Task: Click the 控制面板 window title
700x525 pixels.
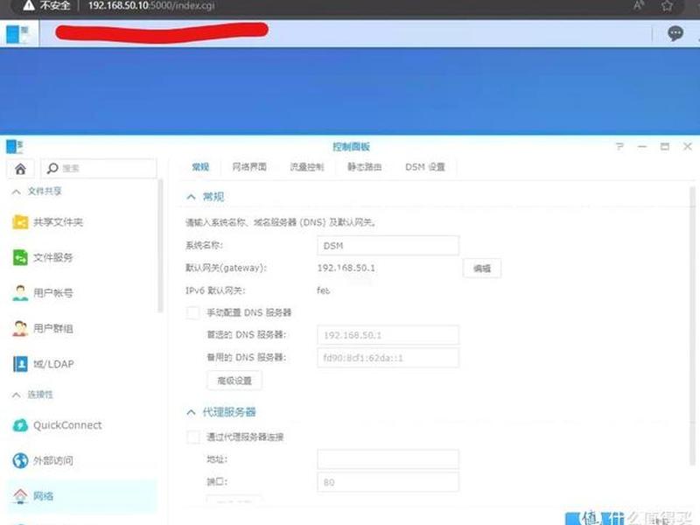Action: [x=351, y=146]
